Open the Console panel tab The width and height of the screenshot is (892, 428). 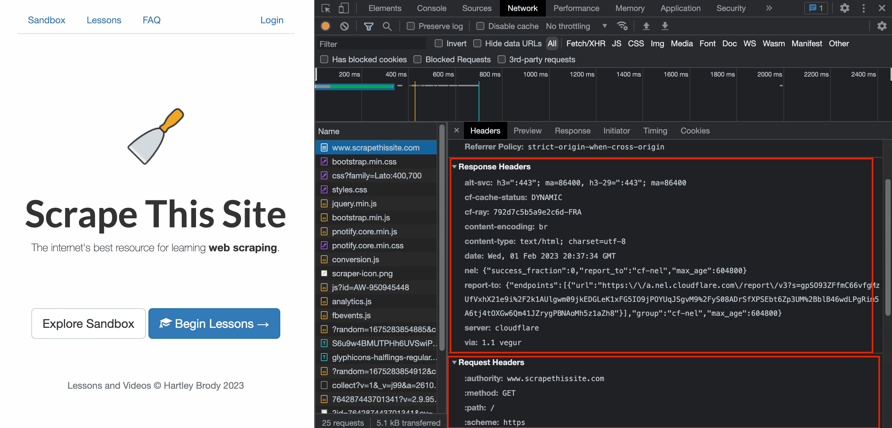[431, 8]
